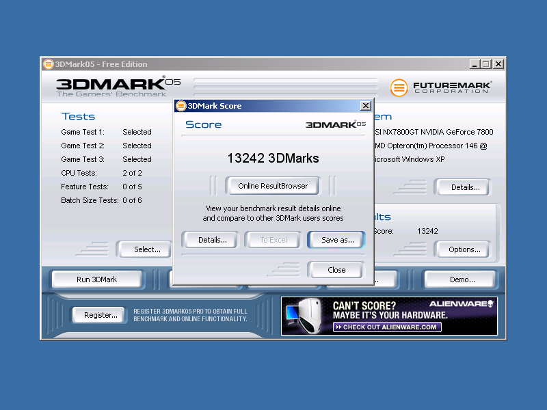
Task: Open test selection with Select... button
Action: click(145, 249)
